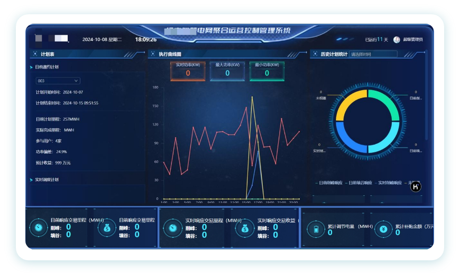This screenshot has width=460, height=278.
Task: Click the 历史计划统计 panel vertical scrollbar
Action: [x=426, y=95]
